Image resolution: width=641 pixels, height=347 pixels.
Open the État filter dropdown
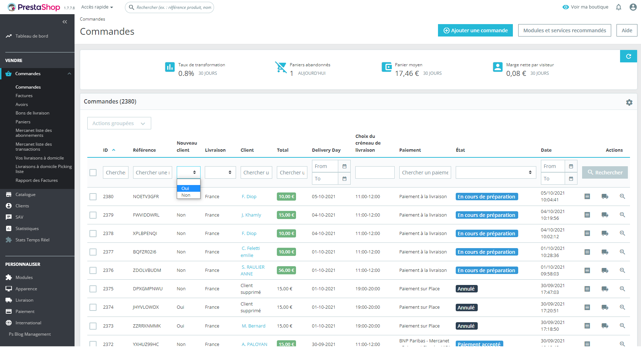pyautogui.click(x=496, y=173)
